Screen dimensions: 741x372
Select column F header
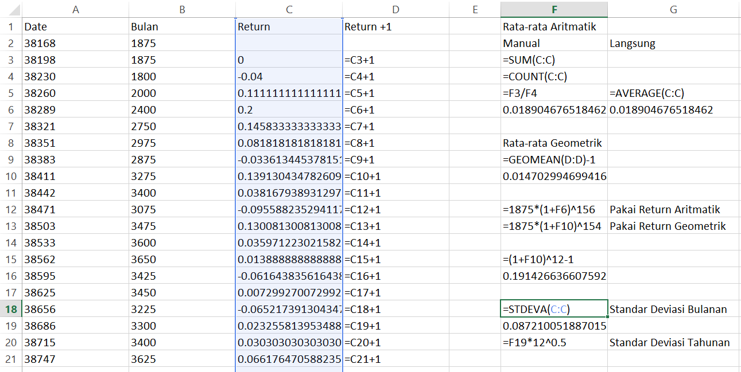(553, 9)
